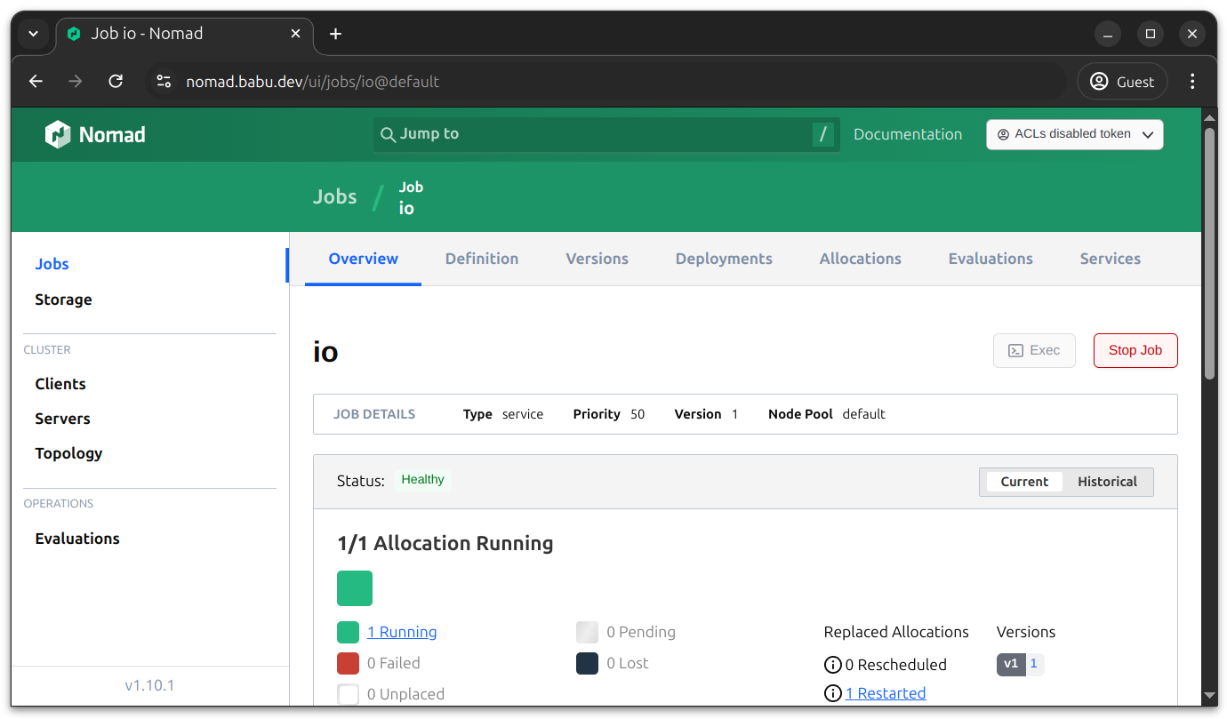1227x719 pixels.
Task: Click the Job io breadcrumb
Action: (411, 197)
